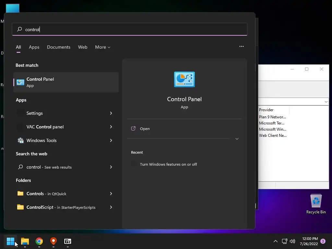The width and height of the screenshot is (332, 249).
Task: Open the red map pin app in taskbar
Action: pyautogui.click(x=53, y=241)
